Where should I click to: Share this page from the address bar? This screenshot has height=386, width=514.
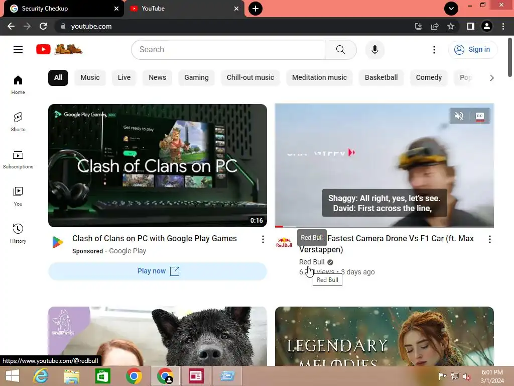click(435, 26)
